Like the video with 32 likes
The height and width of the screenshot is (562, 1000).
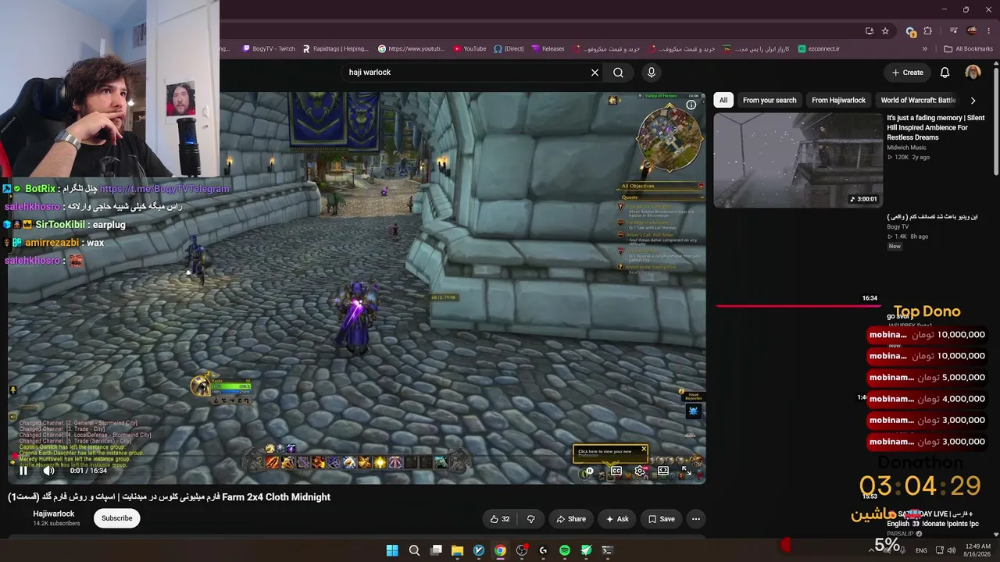click(x=500, y=519)
